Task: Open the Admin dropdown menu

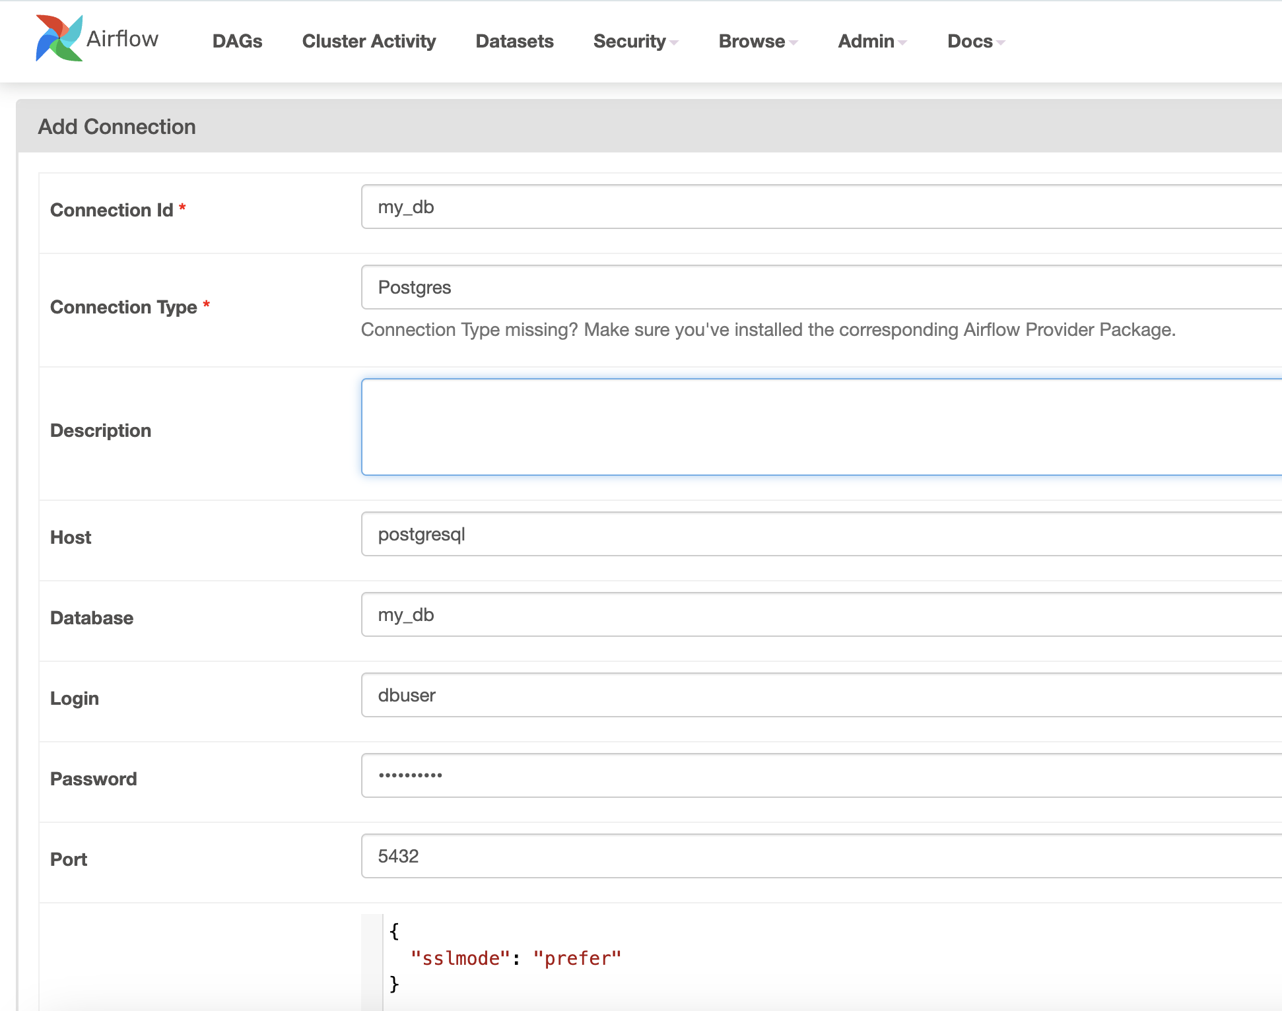Action: tap(873, 41)
